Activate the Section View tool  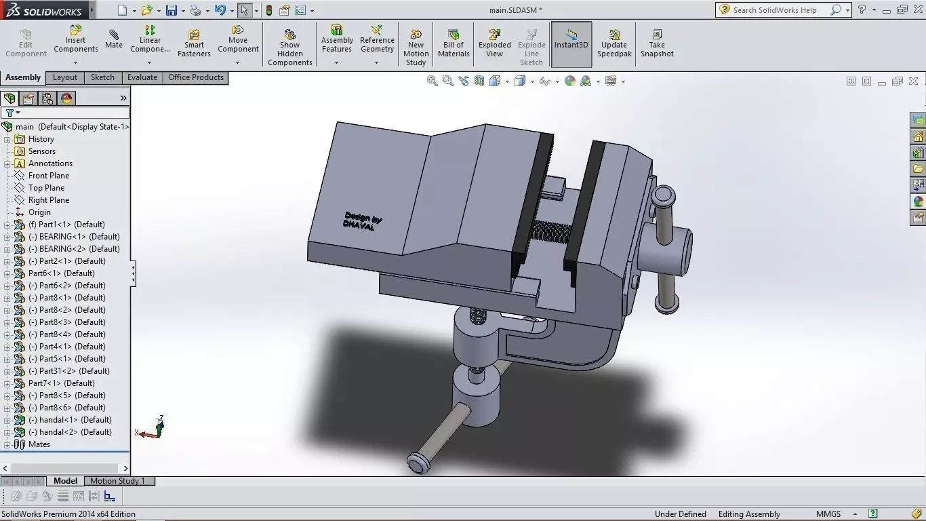(x=479, y=81)
